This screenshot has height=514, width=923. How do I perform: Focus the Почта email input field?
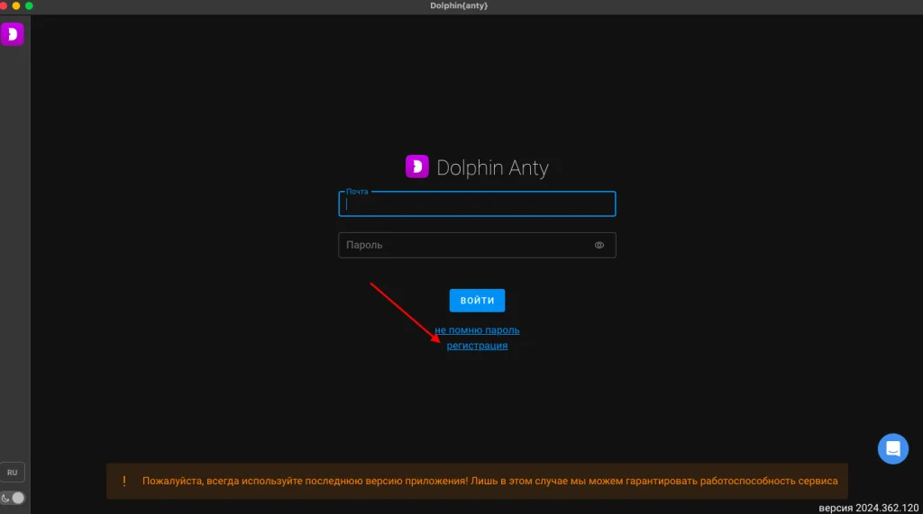pos(477,204)
